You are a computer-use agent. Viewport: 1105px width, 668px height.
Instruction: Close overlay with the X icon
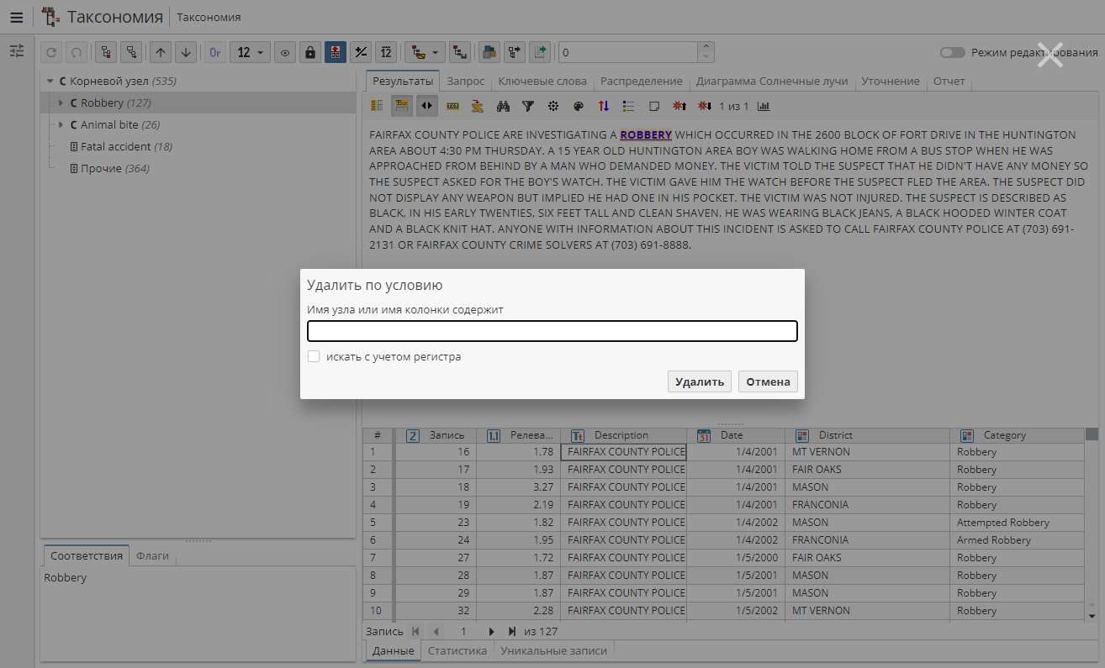pos(1049,54)
